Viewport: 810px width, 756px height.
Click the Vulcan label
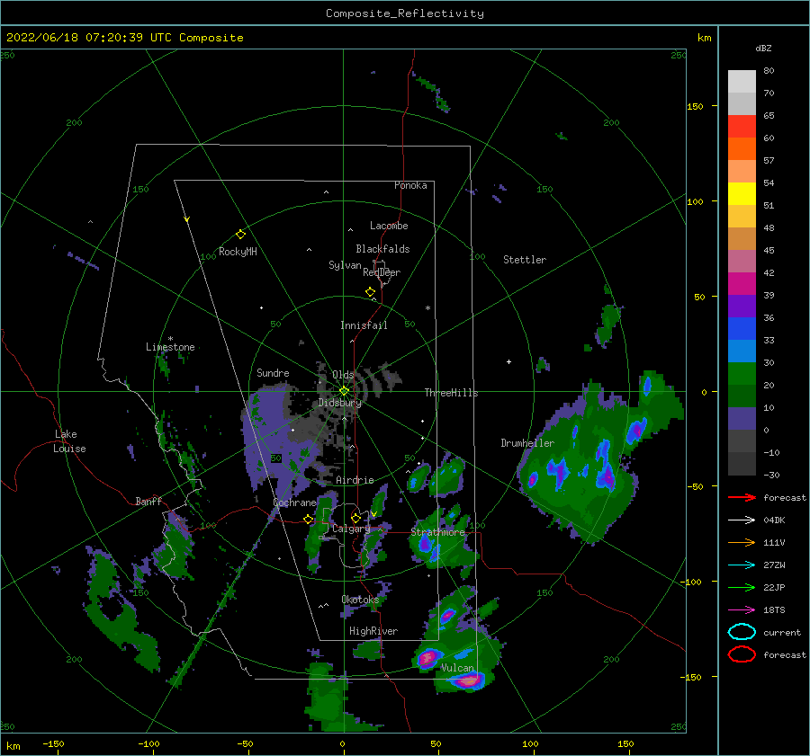coord(457,668)
